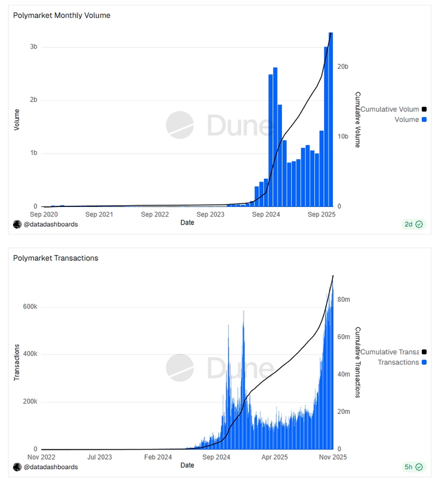Click the black swatch beside Cumulative Volume legend
Screen dimensions: 438x480
pyautogui.click(x=424, y=109)
